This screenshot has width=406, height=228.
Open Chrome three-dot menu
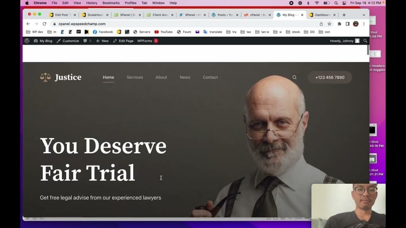tap(364, 24)
